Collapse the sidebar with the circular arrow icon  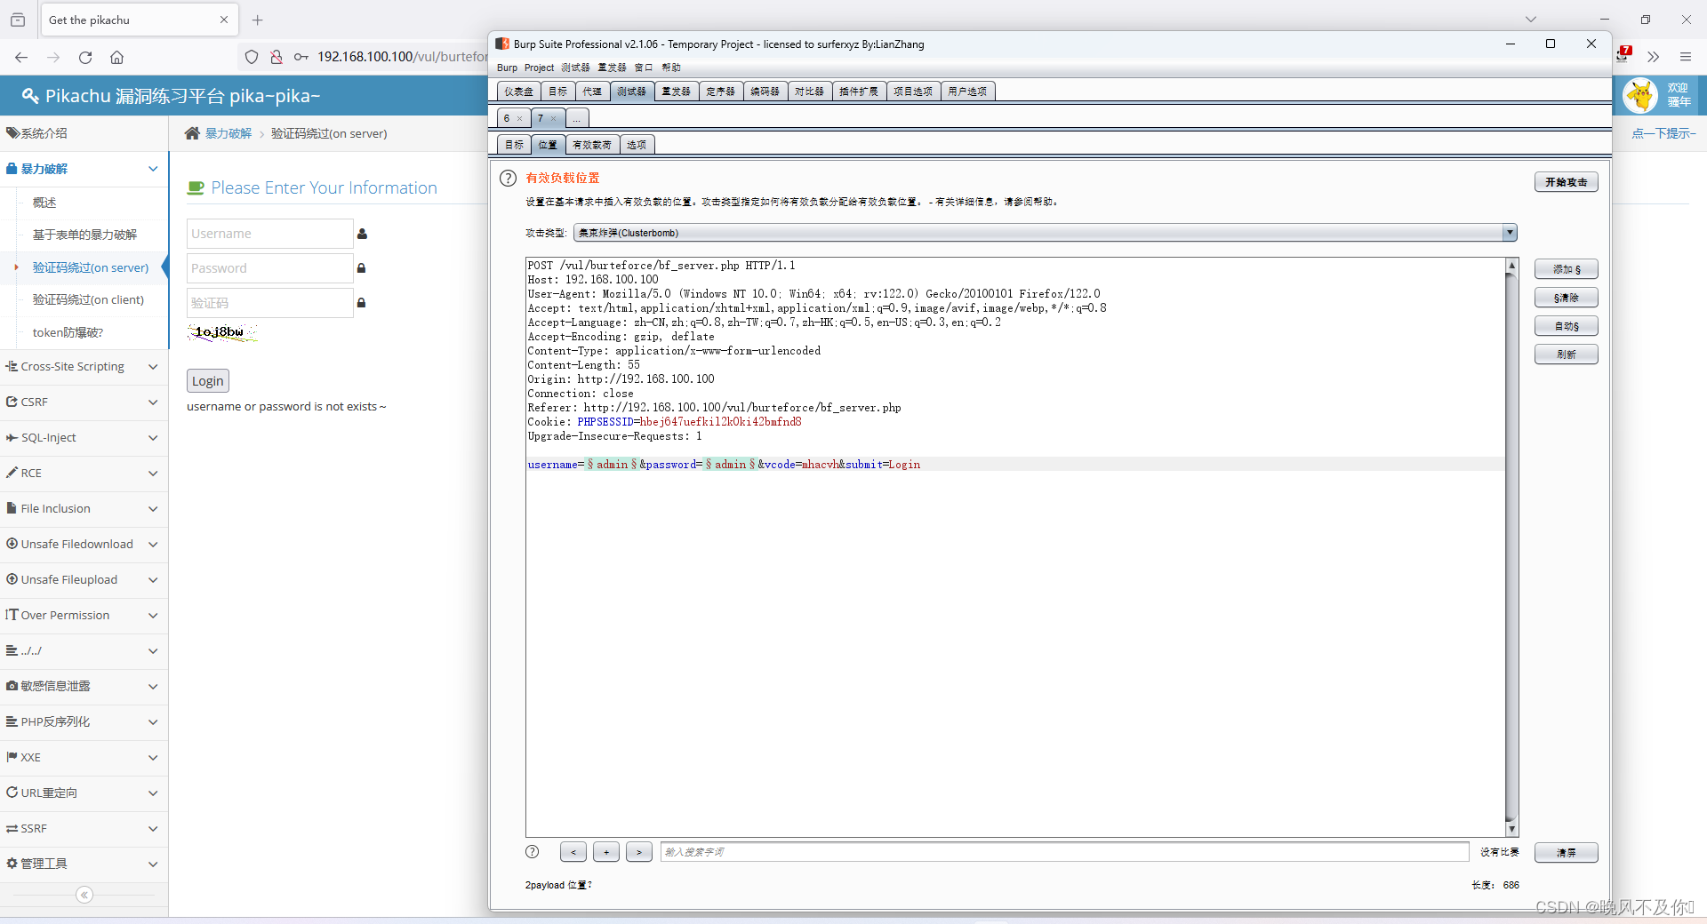pos(84,895)
